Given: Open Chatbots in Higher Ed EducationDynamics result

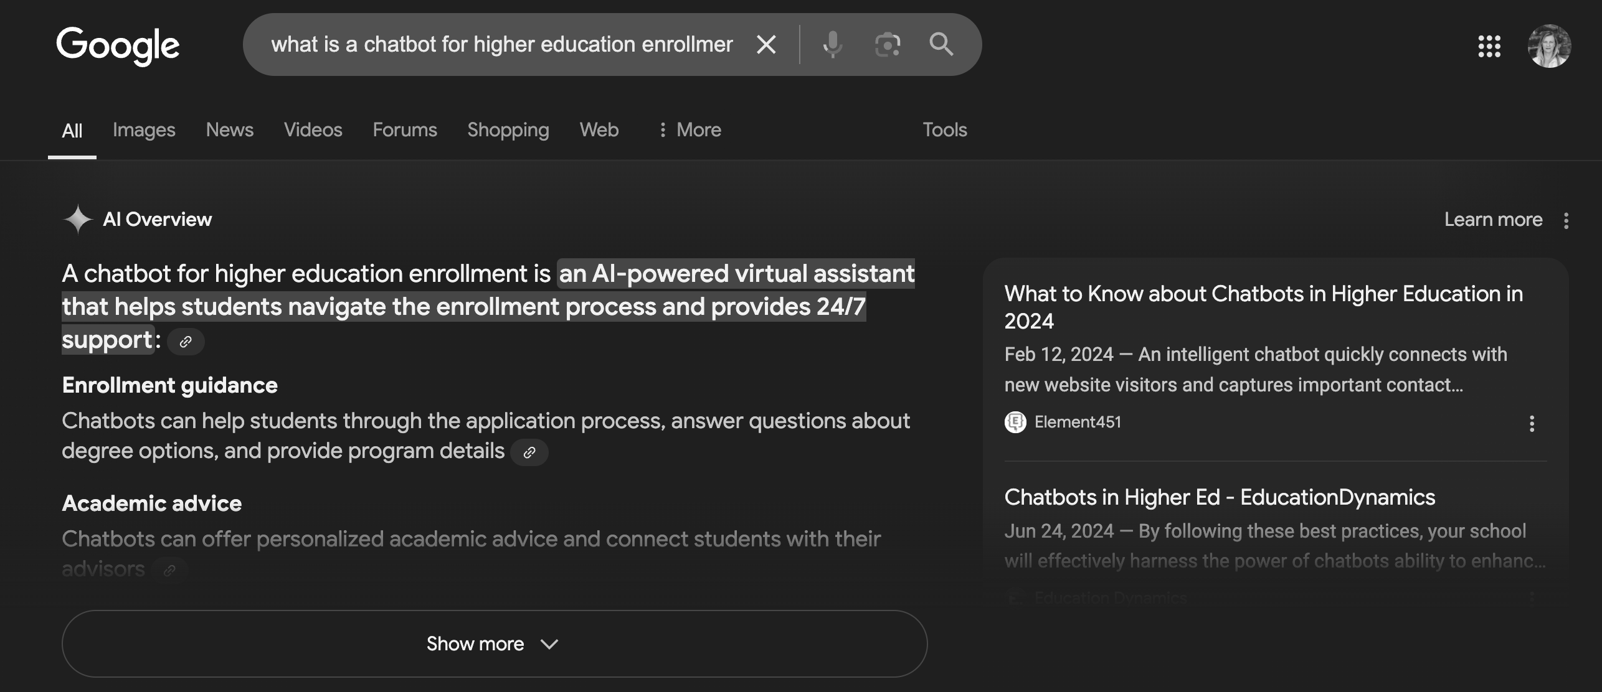Looking at the screenshot, I should point(1219,497).
